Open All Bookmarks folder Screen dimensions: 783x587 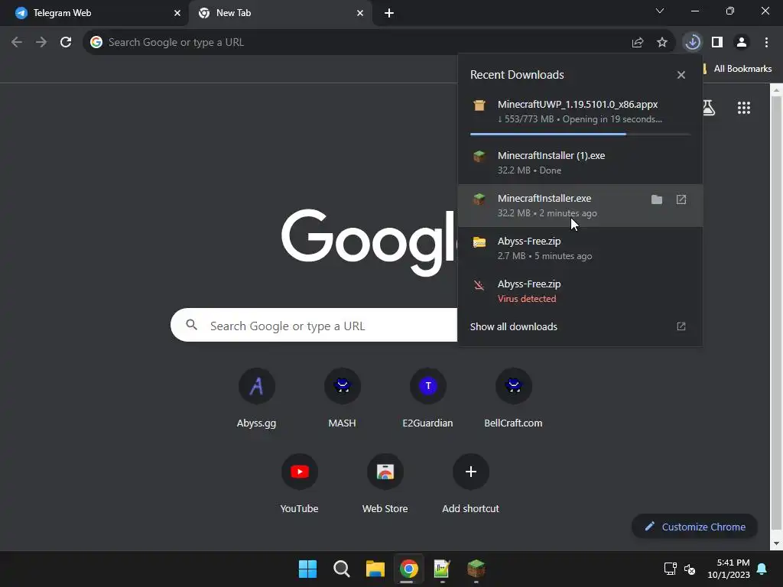click(x=738, y=69)
